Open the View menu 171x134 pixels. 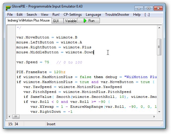point(45,15)
